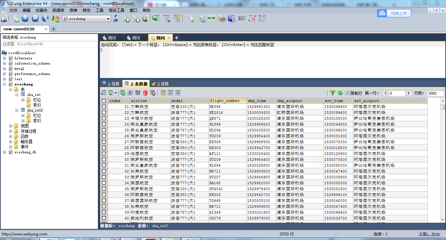Expand the information_schema database node
The width and height of the screenshot is (446, 240).
pos(4,63)
